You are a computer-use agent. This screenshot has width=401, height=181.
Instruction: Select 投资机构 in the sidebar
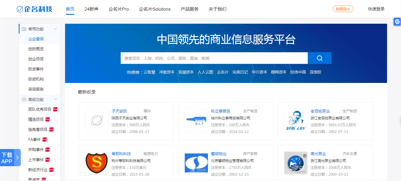click(36, 79)
